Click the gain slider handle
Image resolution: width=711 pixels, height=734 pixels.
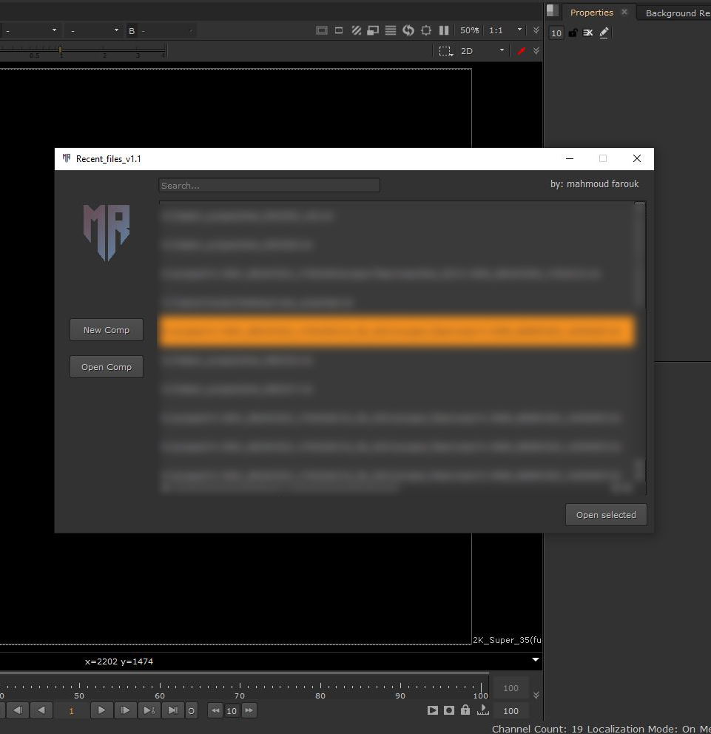60,50
